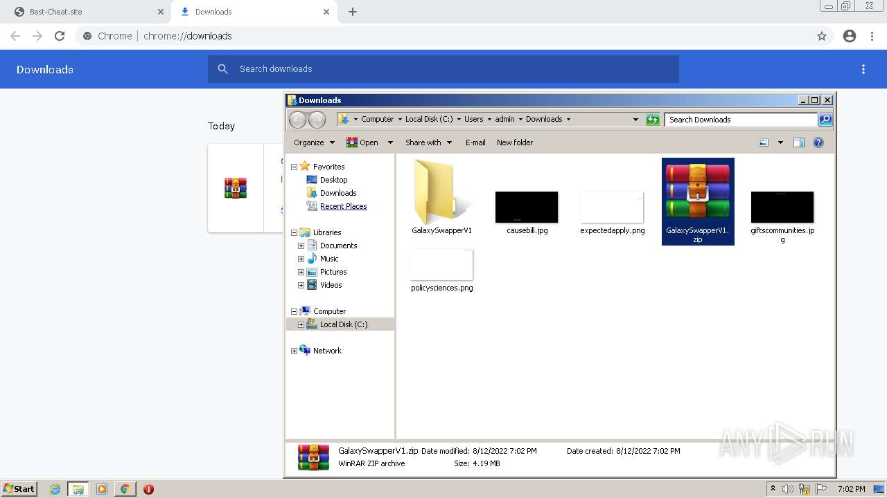Open address bar history dropdown
The height and width of the screenshot is (498, 887).
click(x=635, y=119)
